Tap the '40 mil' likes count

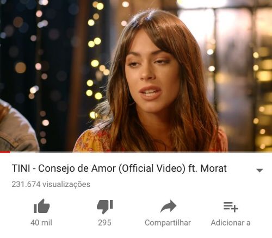[x=41, y=223]
